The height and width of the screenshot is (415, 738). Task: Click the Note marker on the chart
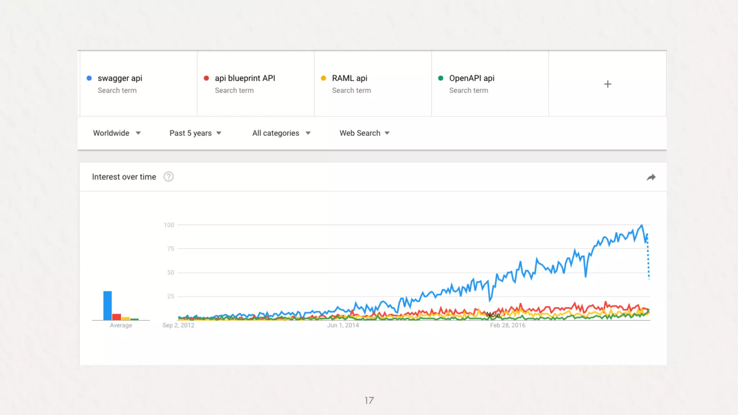tap(493, 314)
